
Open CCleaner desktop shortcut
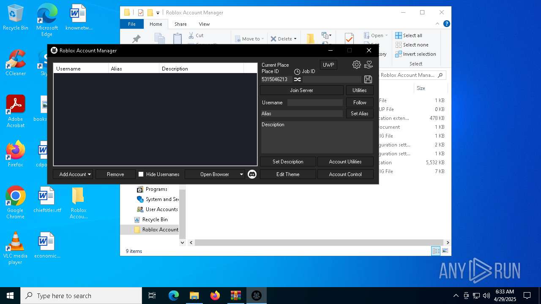click(x=16, y=63)
